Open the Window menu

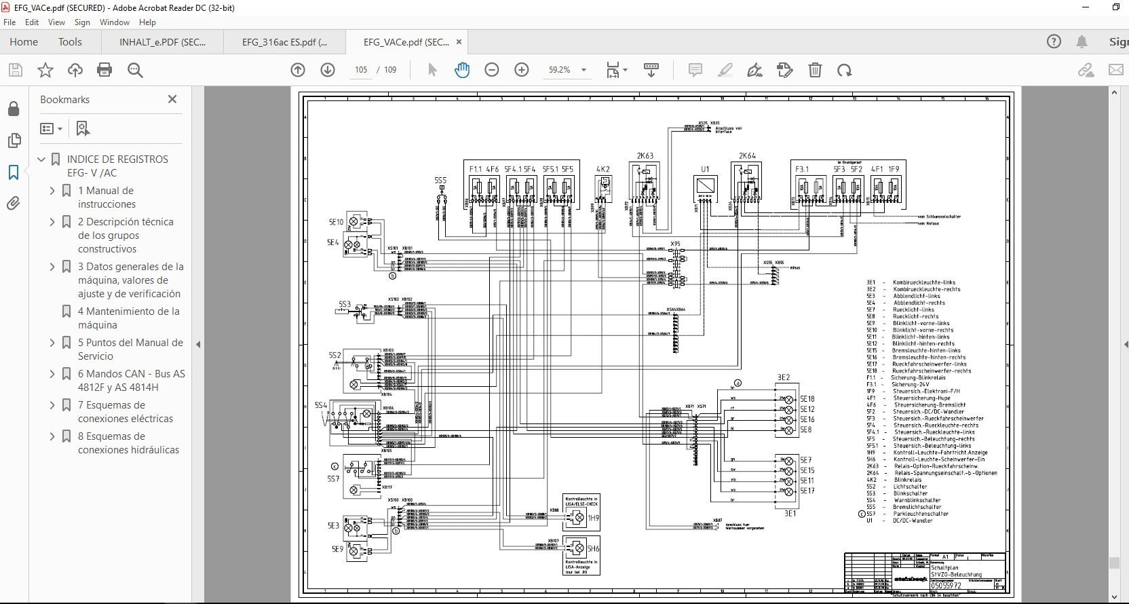click(x=114, y=22)
